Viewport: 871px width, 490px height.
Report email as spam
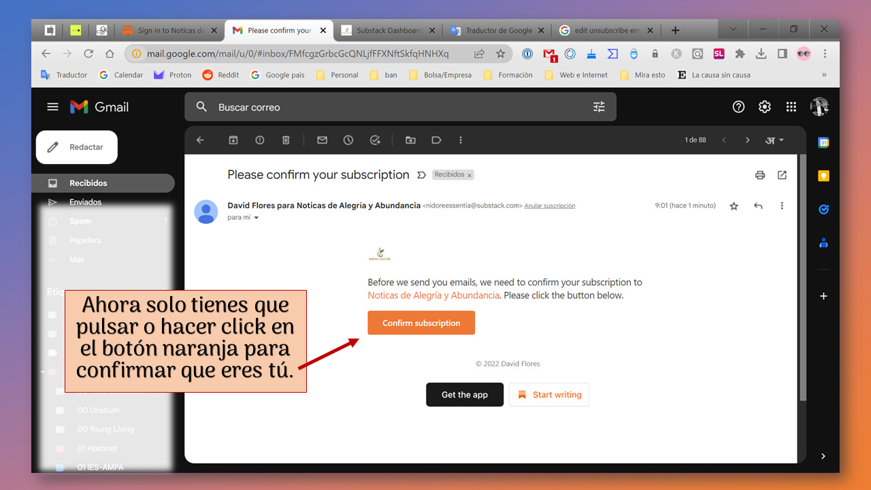260,140
